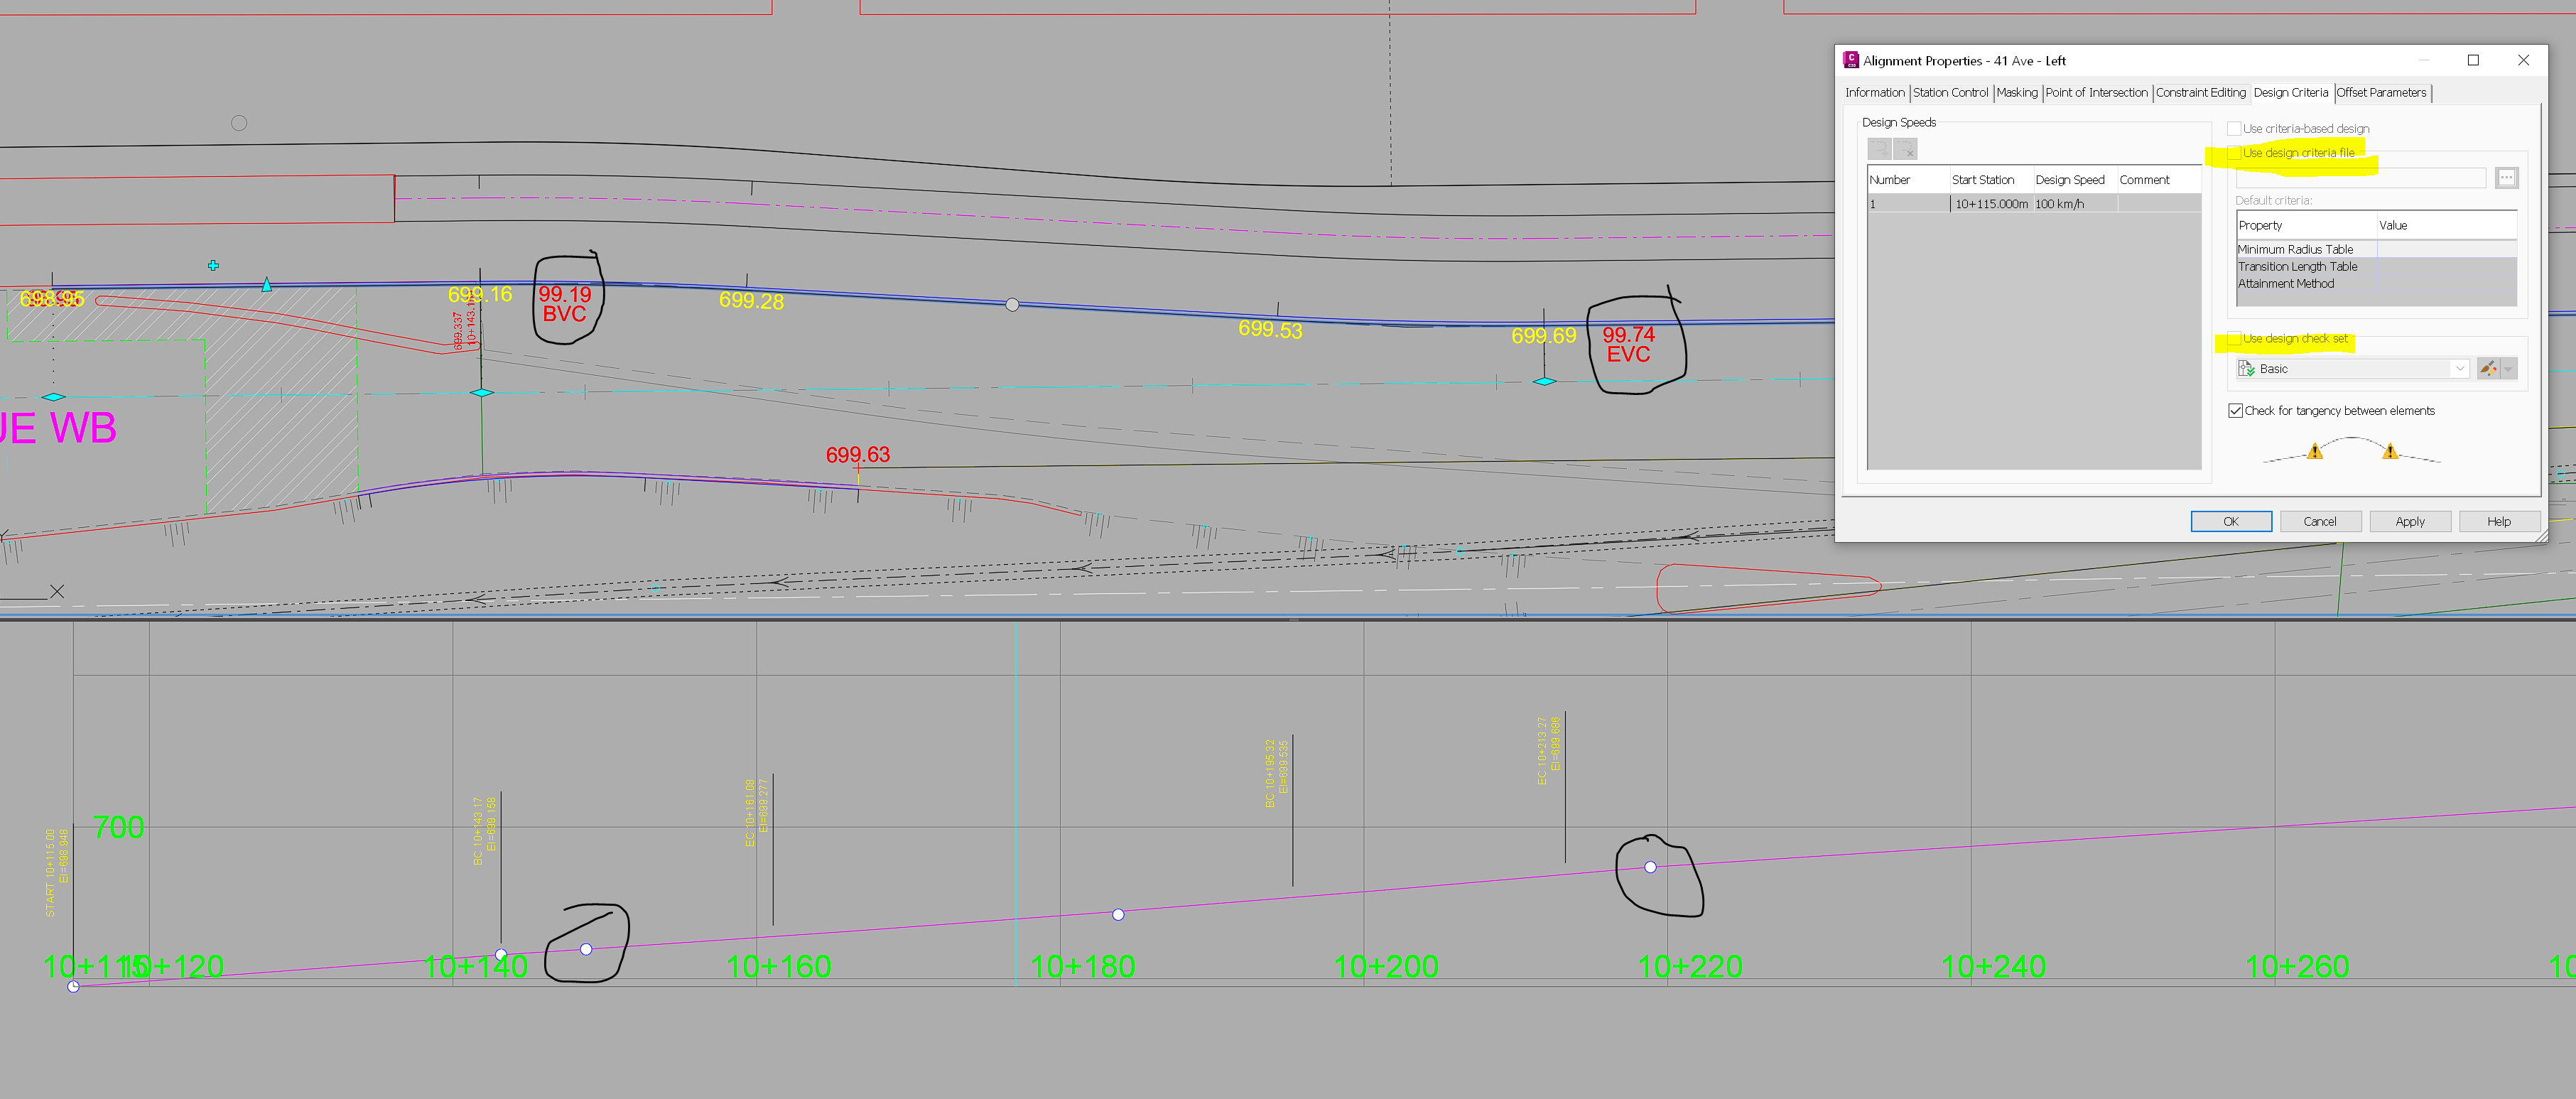
Task: Click the Help button
Action: [2499, 521]
